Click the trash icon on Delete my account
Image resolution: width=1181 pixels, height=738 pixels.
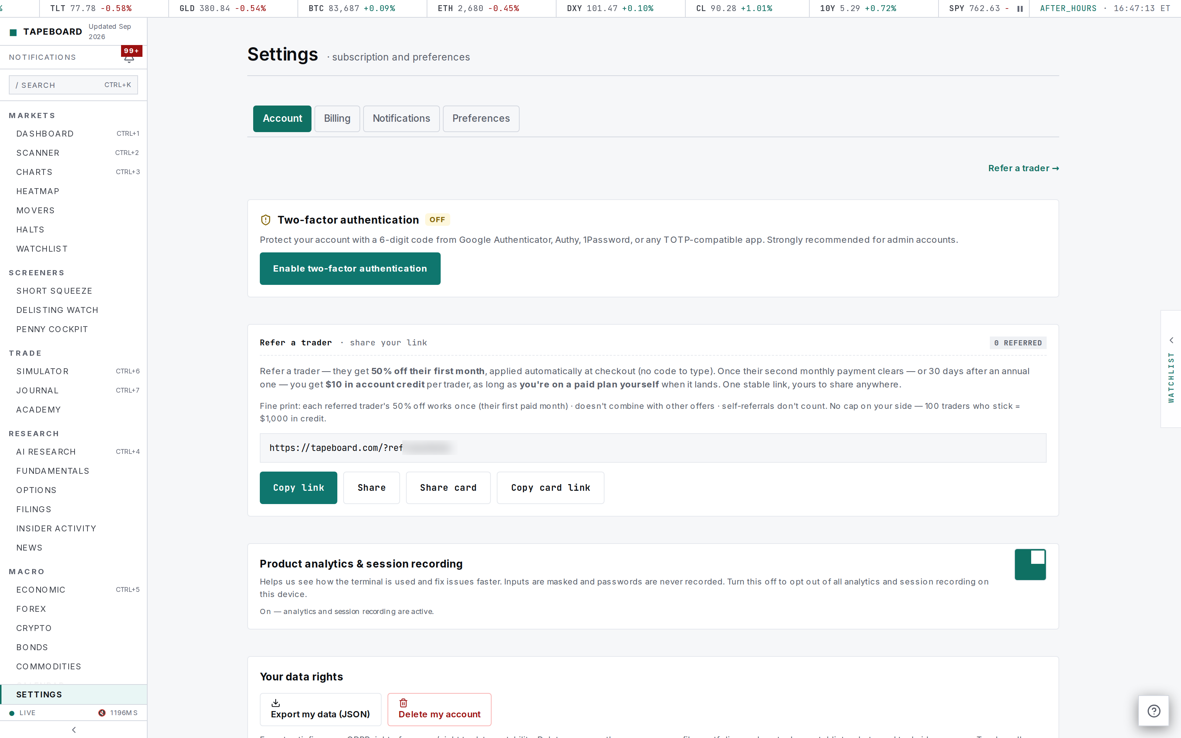404,703
